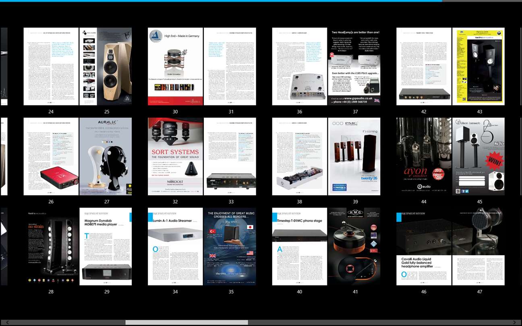Click page number 39 label
This screenshot has height=326, width=522.
pyautogui.click(x=355, y=202)
